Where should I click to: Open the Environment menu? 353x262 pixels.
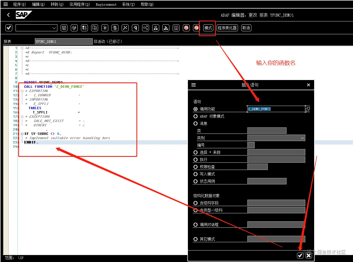tap(106, 4)
